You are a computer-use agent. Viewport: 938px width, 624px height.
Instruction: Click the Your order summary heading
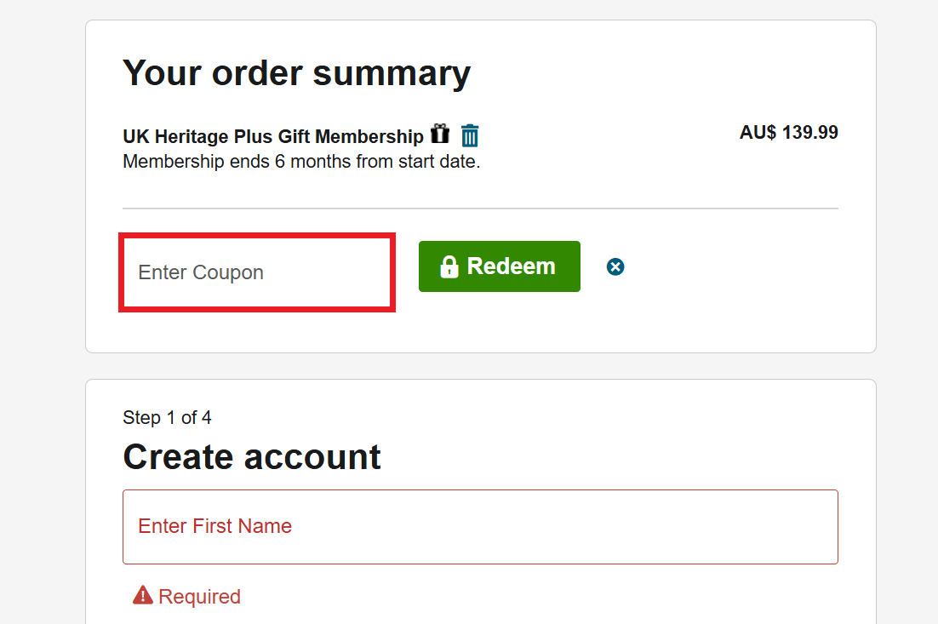click(x=296, y=73)
